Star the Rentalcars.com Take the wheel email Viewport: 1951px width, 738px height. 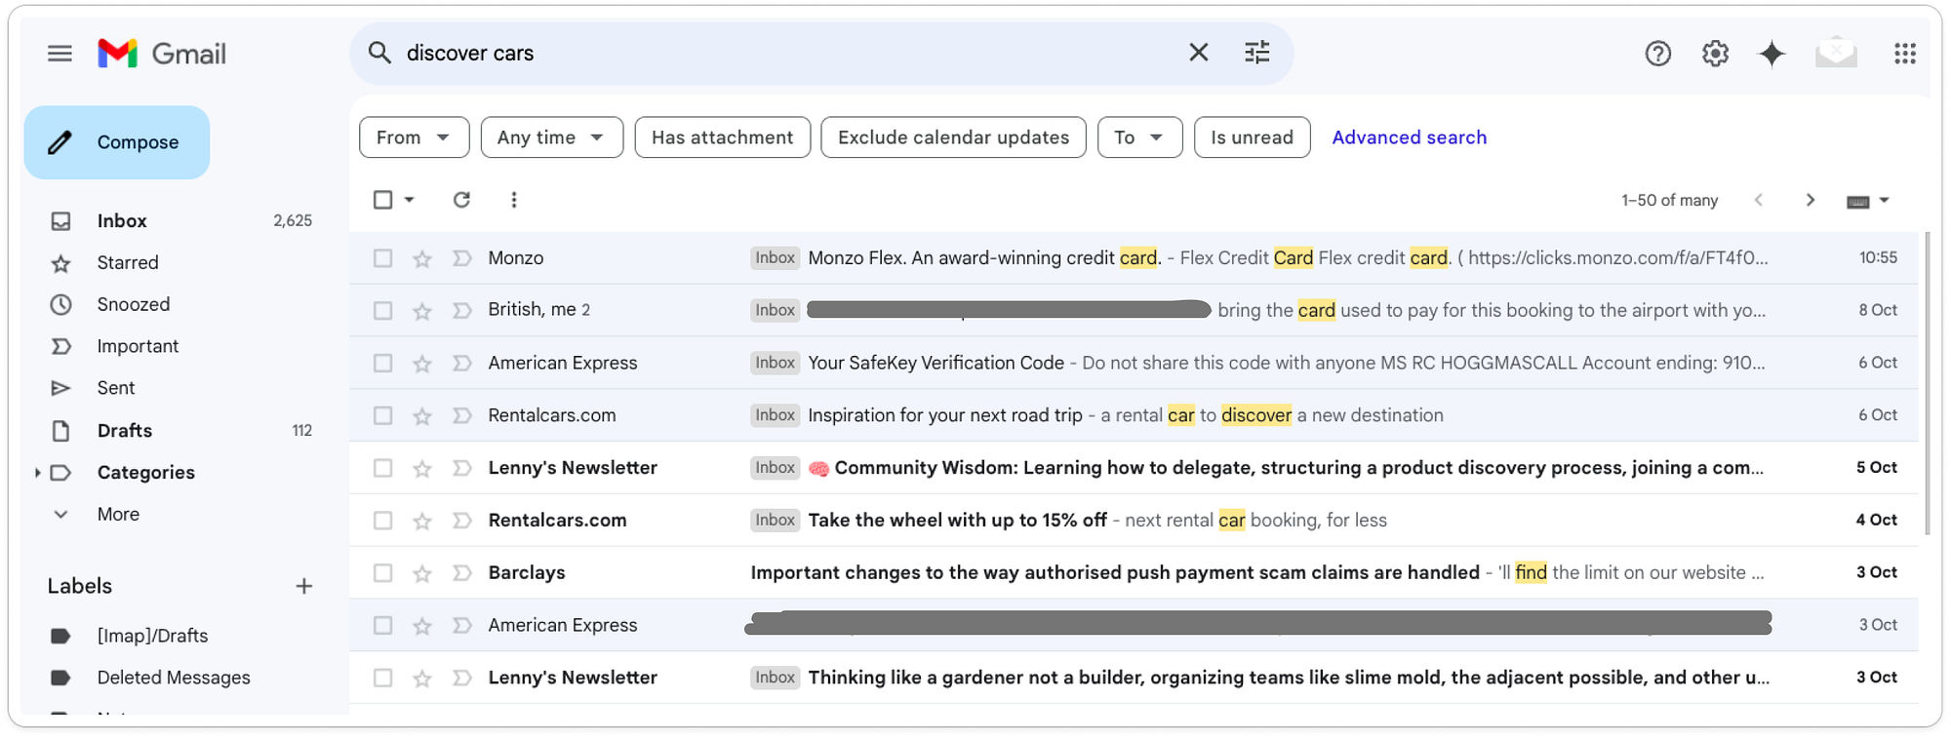click(421, 522)
